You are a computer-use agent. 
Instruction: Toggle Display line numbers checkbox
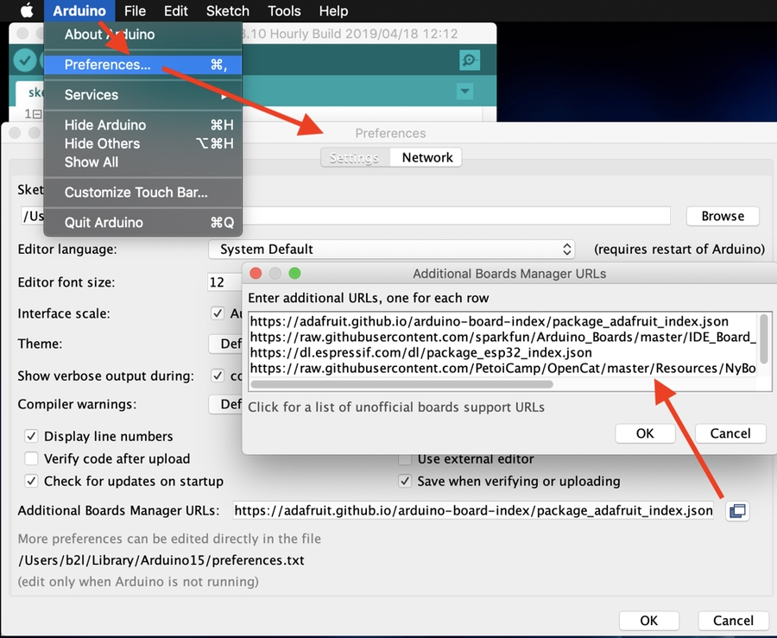[32, 437]
